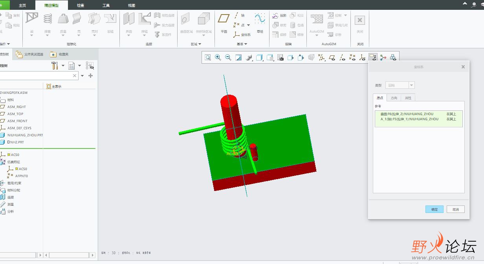Confirm dialog with OK (确定) button
484x264 pixels.
click(x=434, y=209)
